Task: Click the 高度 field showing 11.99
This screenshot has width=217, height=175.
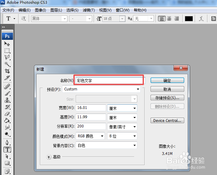Action: [x=91, y=117]
